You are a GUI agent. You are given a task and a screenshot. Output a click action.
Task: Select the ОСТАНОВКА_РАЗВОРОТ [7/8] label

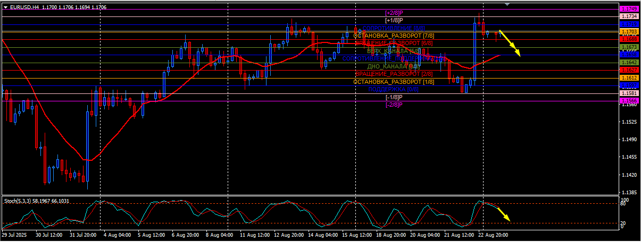(x=394, y=35)
